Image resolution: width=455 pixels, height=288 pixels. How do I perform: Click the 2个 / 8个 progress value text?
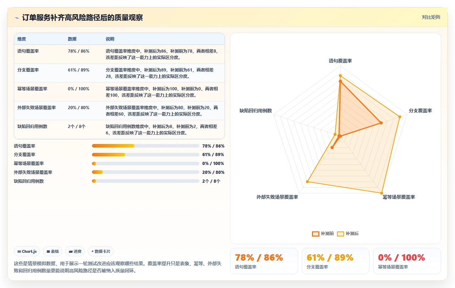click(x=211, y=181)
